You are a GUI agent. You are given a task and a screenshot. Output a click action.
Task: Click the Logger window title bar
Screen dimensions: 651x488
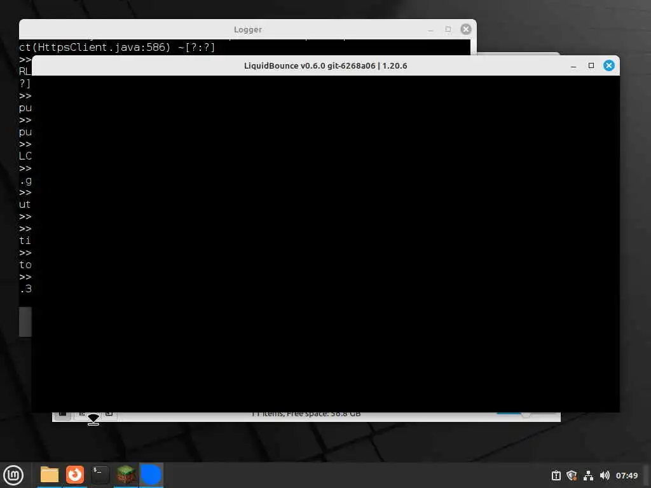click(x=248, y=29)
